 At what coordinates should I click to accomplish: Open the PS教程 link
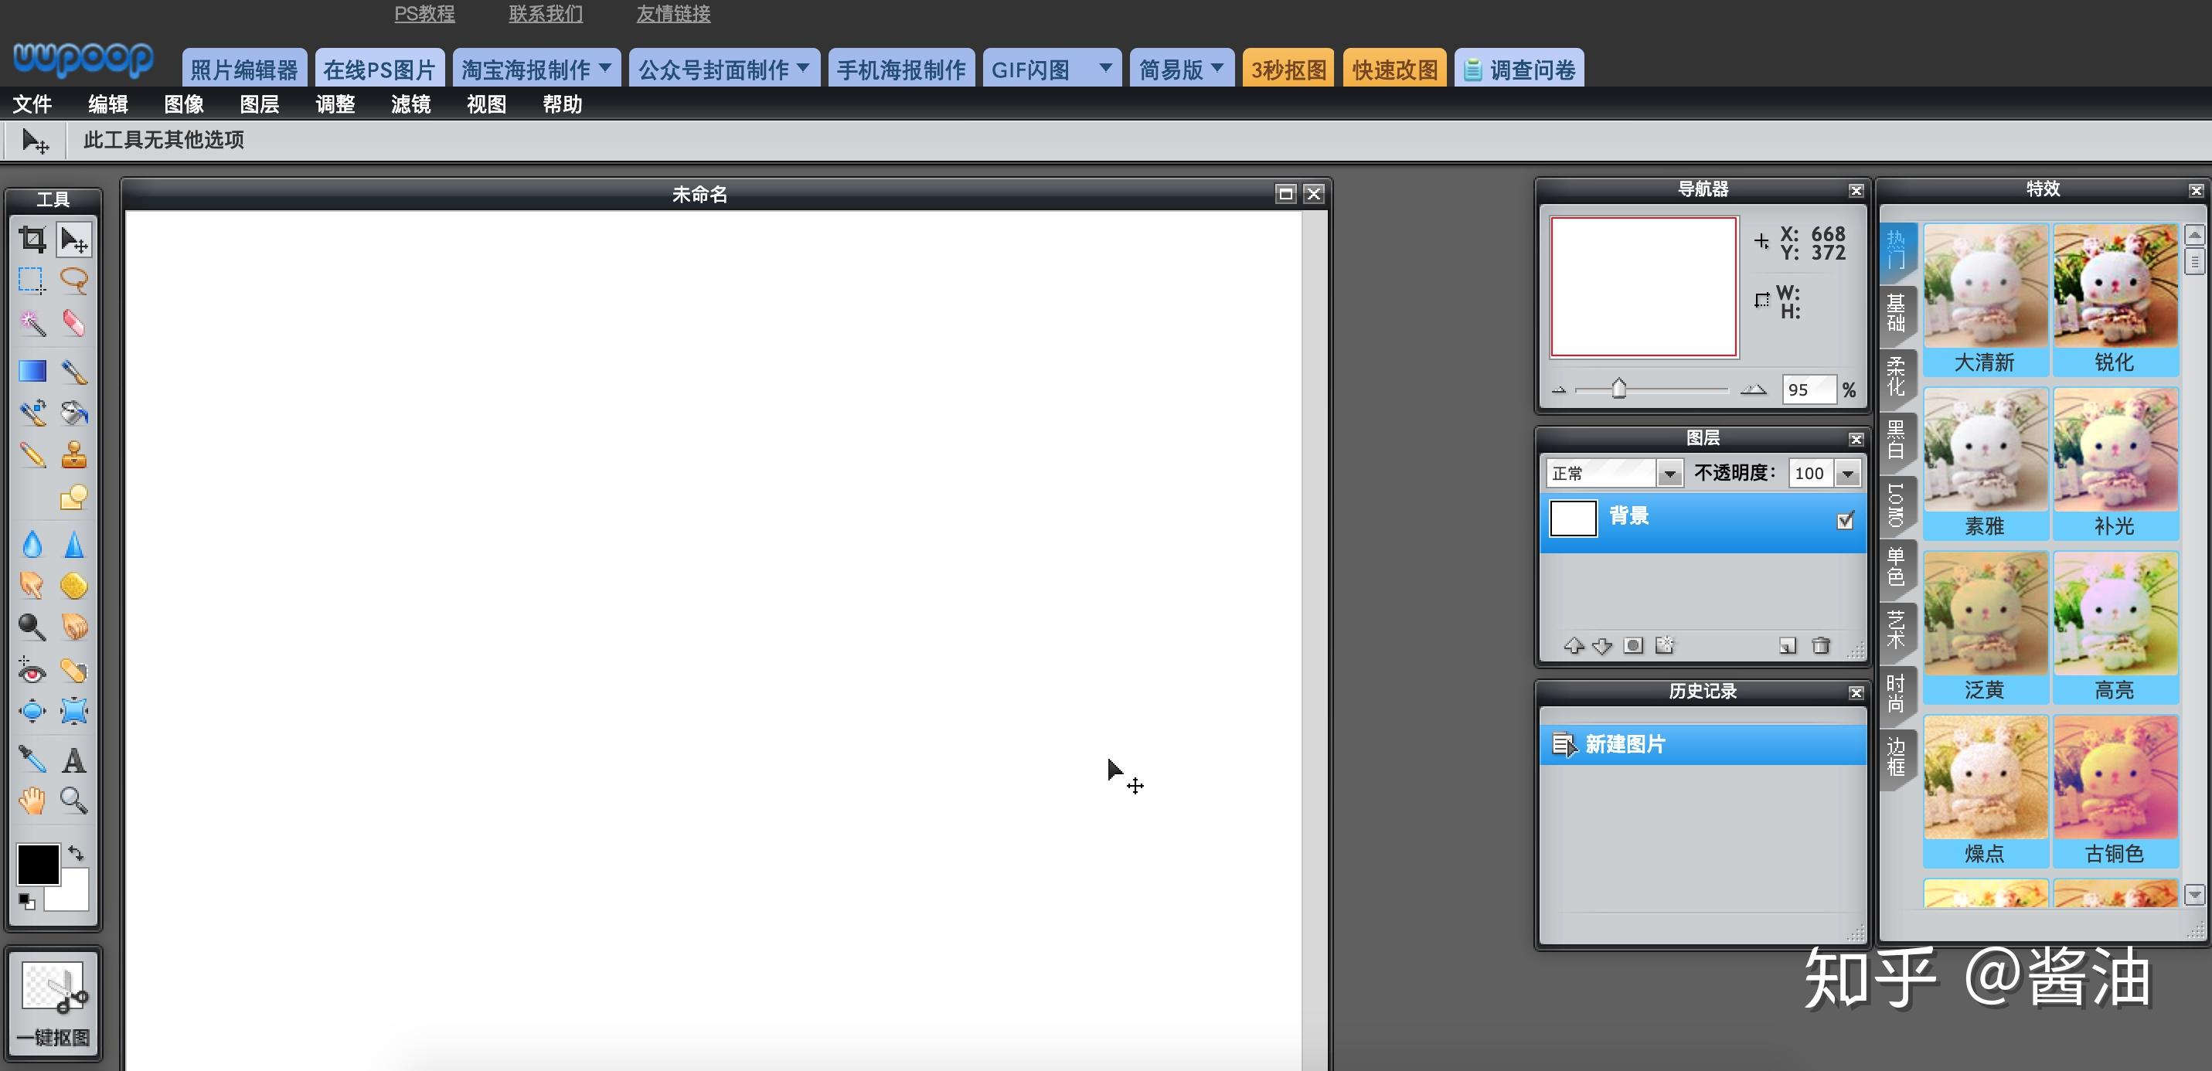(x=424, y=14)
